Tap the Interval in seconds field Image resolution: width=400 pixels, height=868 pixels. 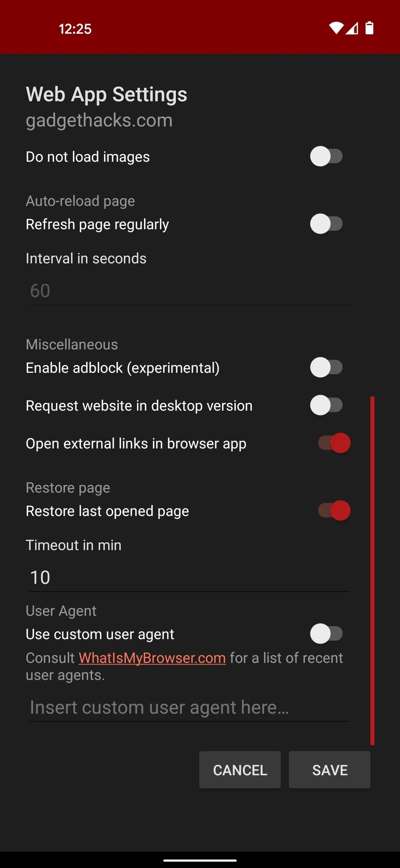point(189,291)
